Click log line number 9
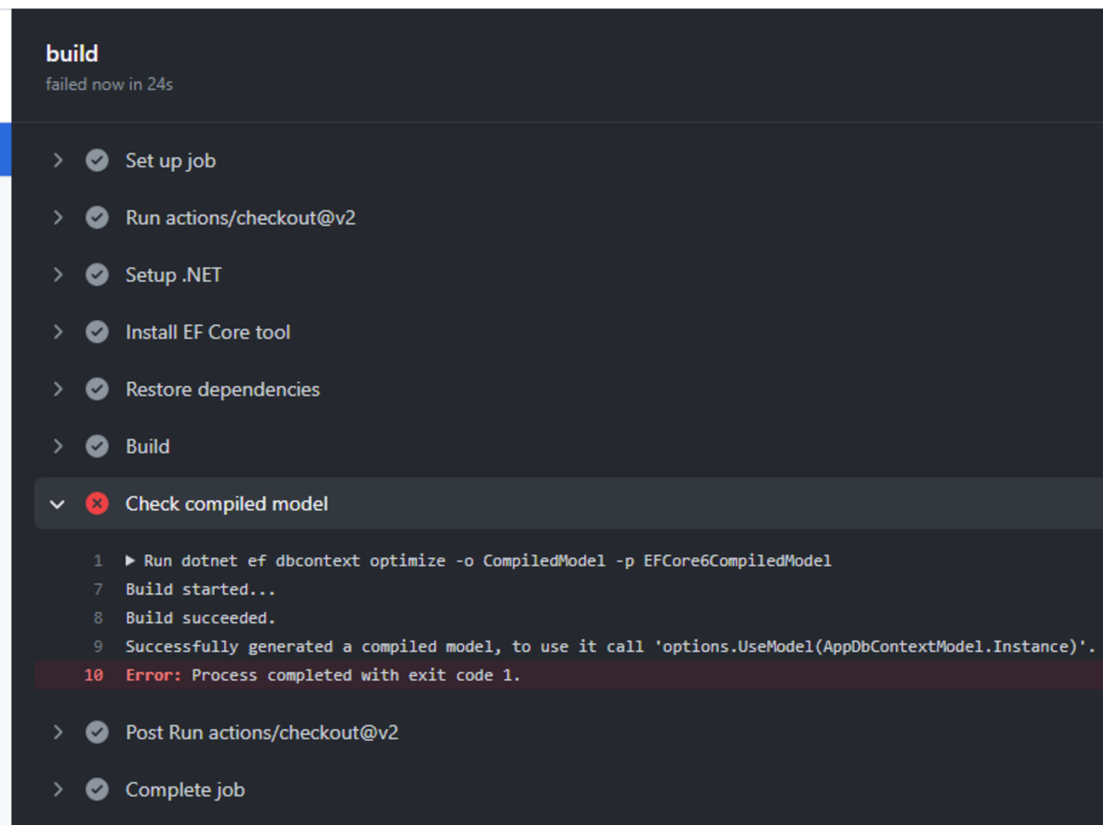 click(98, 647)
